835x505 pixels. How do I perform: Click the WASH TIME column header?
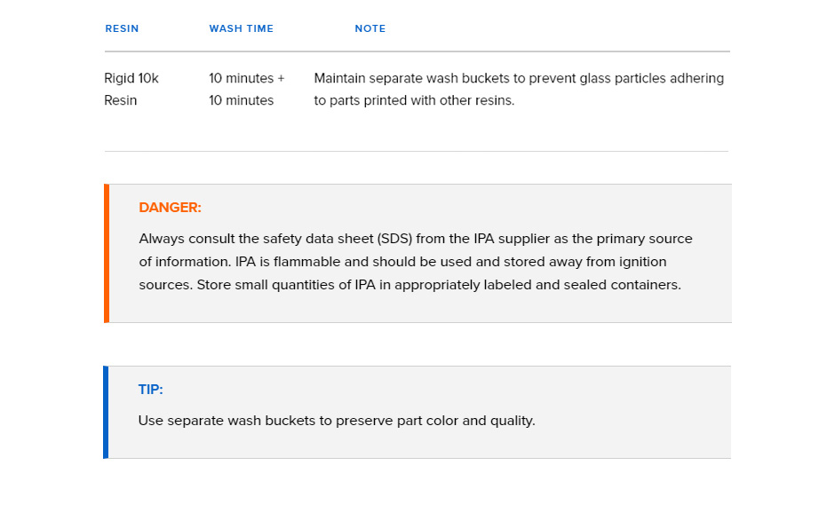(241, 28)
